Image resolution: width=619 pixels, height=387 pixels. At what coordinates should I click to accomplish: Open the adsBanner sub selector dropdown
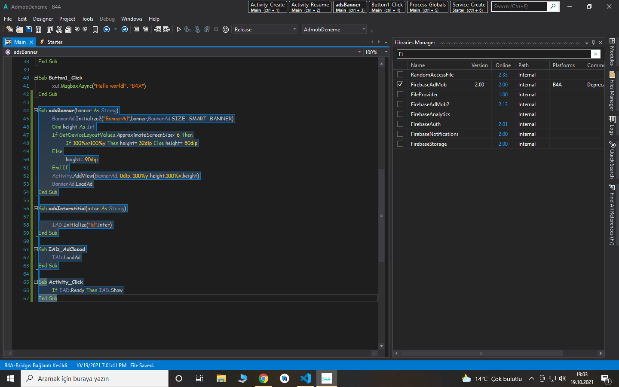coord(359,52)
